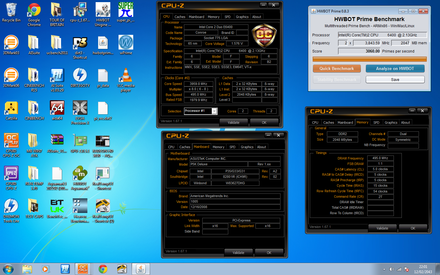Launch the aida64 desktop shortcut
440x275 pixels.
[x=57, y=111]
